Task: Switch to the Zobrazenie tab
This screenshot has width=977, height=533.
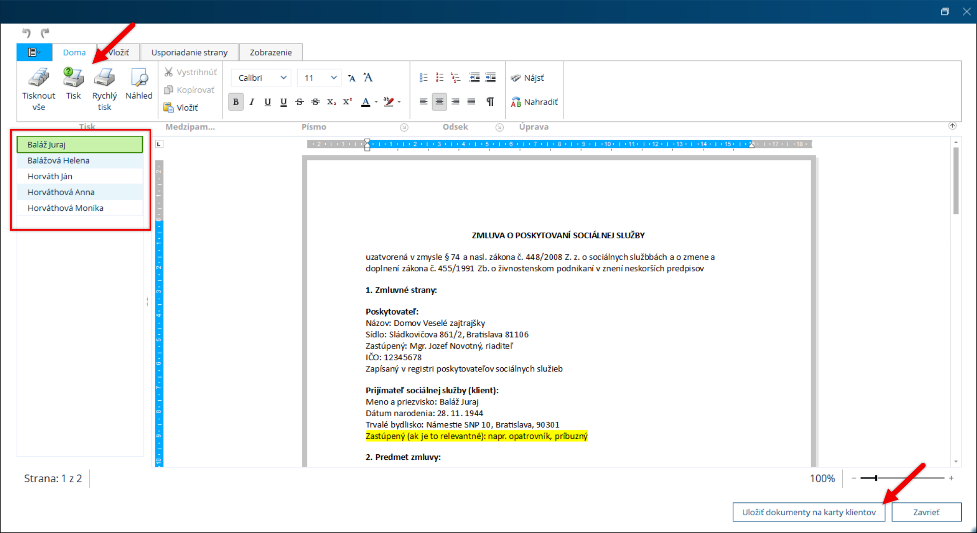Action: 271,52
